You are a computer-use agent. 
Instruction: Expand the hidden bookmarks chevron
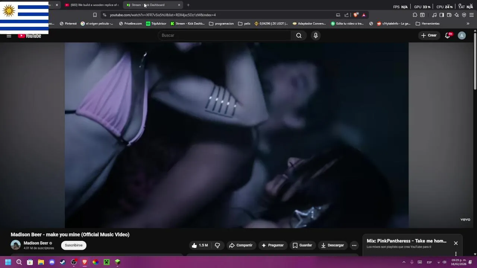pos(468,23)
